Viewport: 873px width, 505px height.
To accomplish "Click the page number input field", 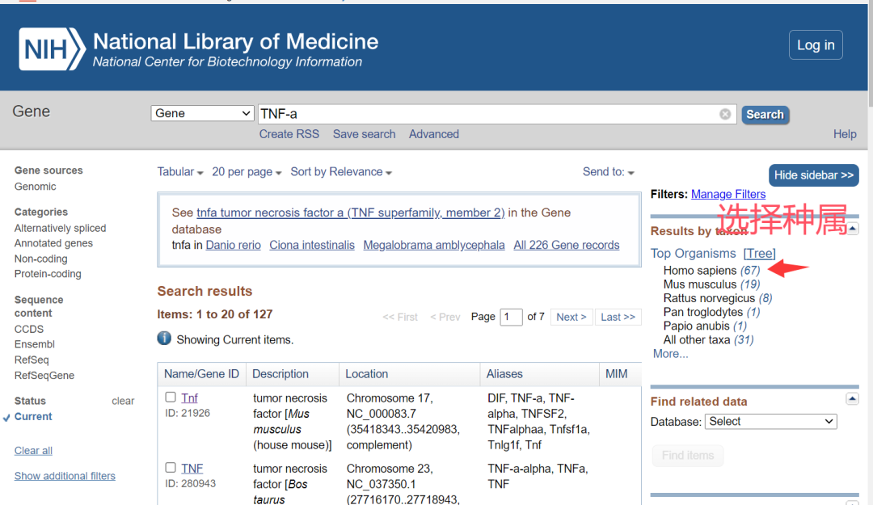I will click(x=511, y=318).
